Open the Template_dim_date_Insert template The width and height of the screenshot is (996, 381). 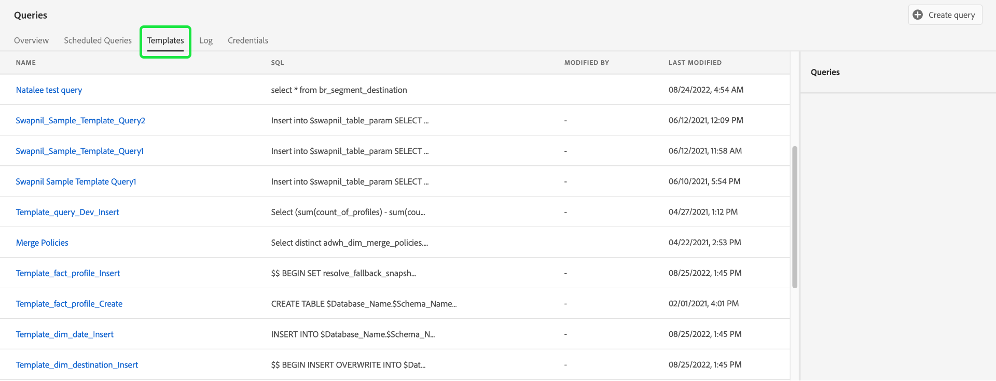pyautogui.click(x=64, y=335)
